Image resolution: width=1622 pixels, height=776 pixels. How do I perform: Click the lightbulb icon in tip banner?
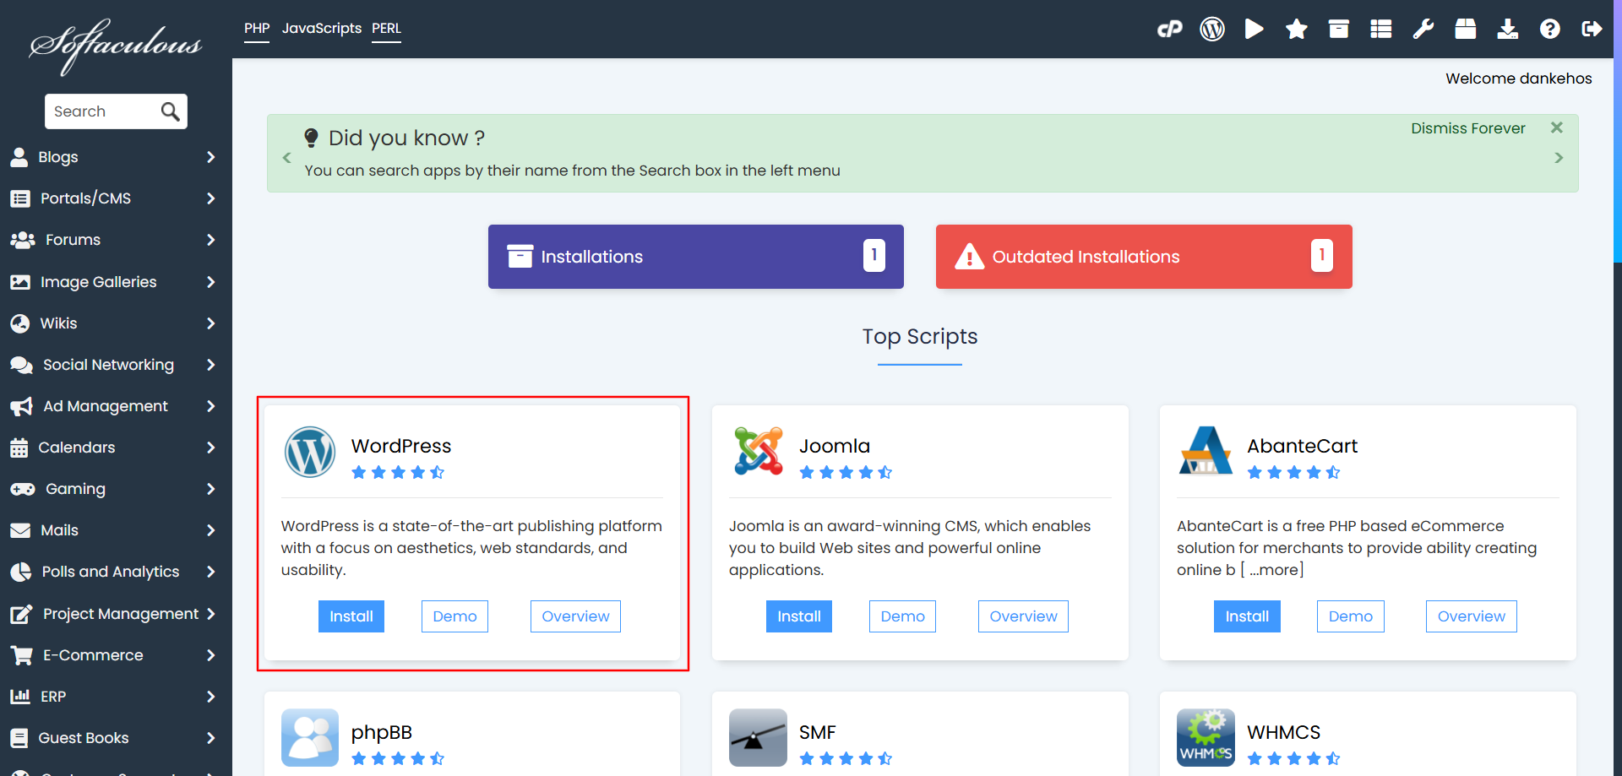[x=311, y=138]
